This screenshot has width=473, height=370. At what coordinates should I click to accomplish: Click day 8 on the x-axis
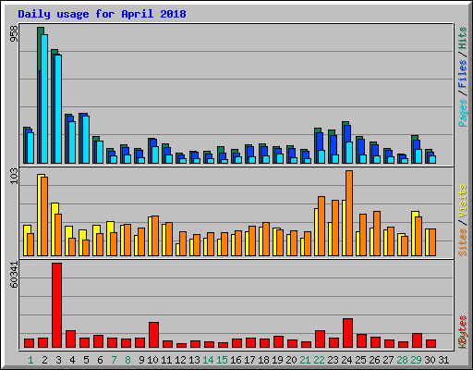pos(127,360)
